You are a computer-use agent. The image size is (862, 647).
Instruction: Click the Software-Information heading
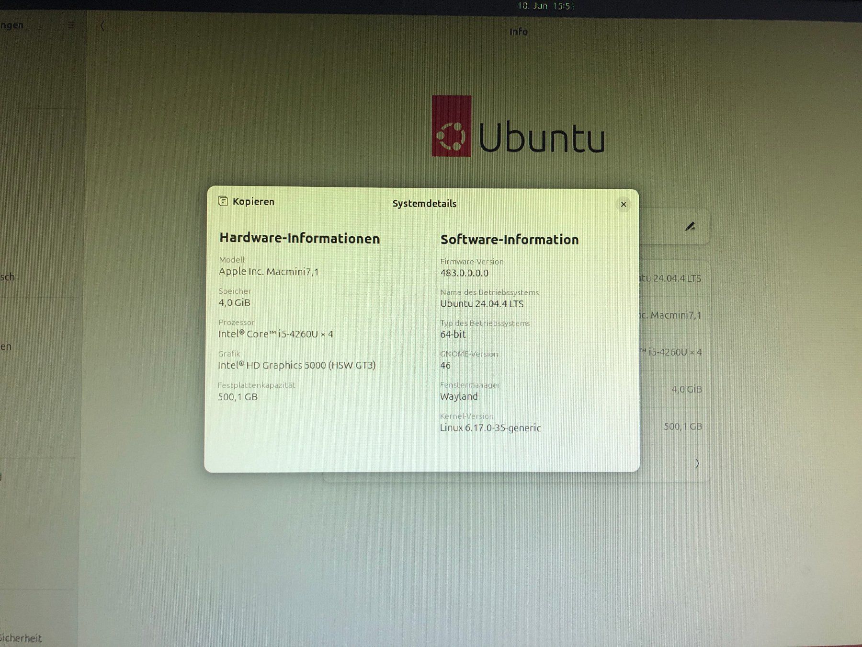pos(510,240)
